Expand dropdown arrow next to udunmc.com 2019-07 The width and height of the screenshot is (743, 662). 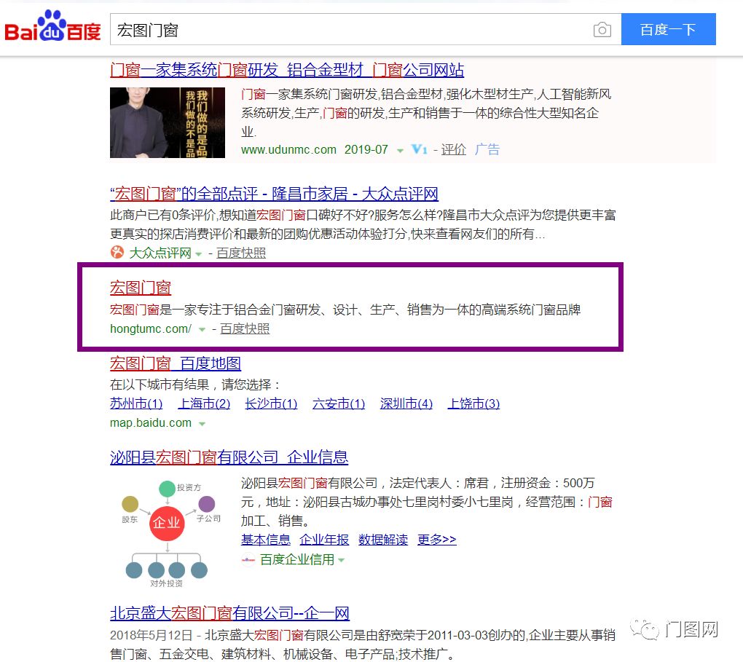[x=400, y=151]
